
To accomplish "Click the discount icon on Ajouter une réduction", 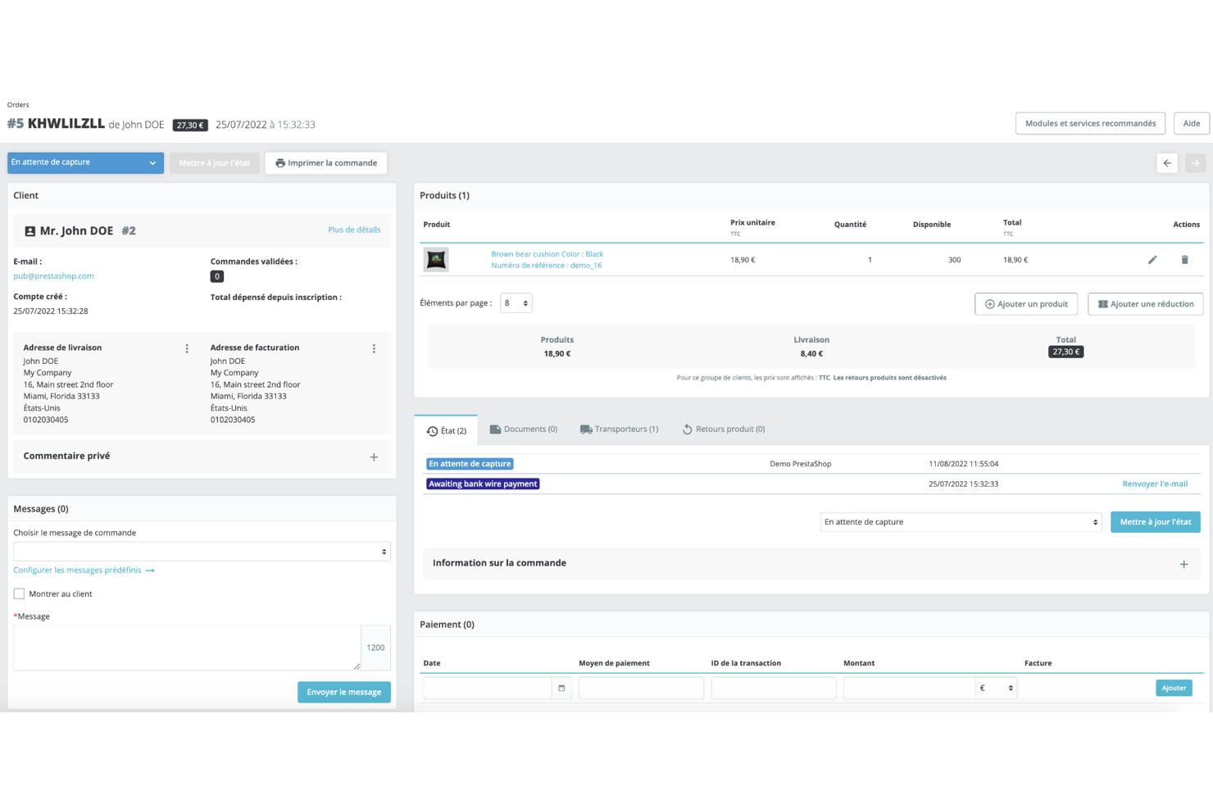I will pyautogui.click(x=1103, y=303).
